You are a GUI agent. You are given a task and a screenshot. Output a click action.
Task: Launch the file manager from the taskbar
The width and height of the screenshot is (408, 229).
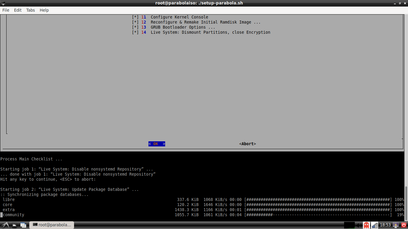tap(14, 225)
